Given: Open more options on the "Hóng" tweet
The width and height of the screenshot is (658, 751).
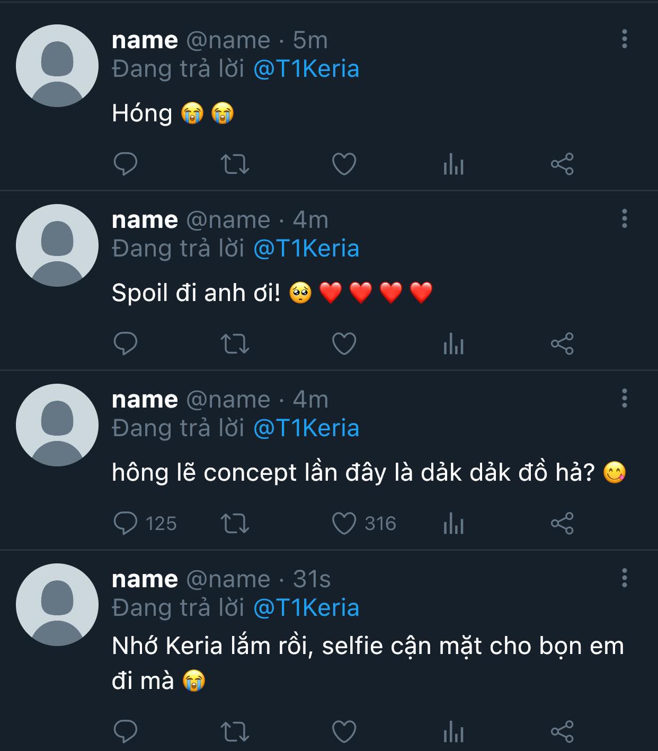Looking at the screenshot, I should (625, 39).
